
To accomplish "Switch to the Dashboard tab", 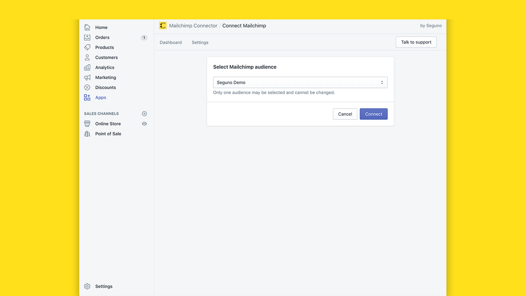I will point(171,42).
